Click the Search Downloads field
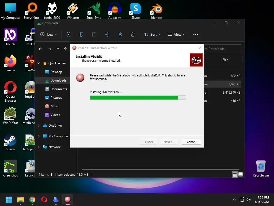 [x=223, y=49]
